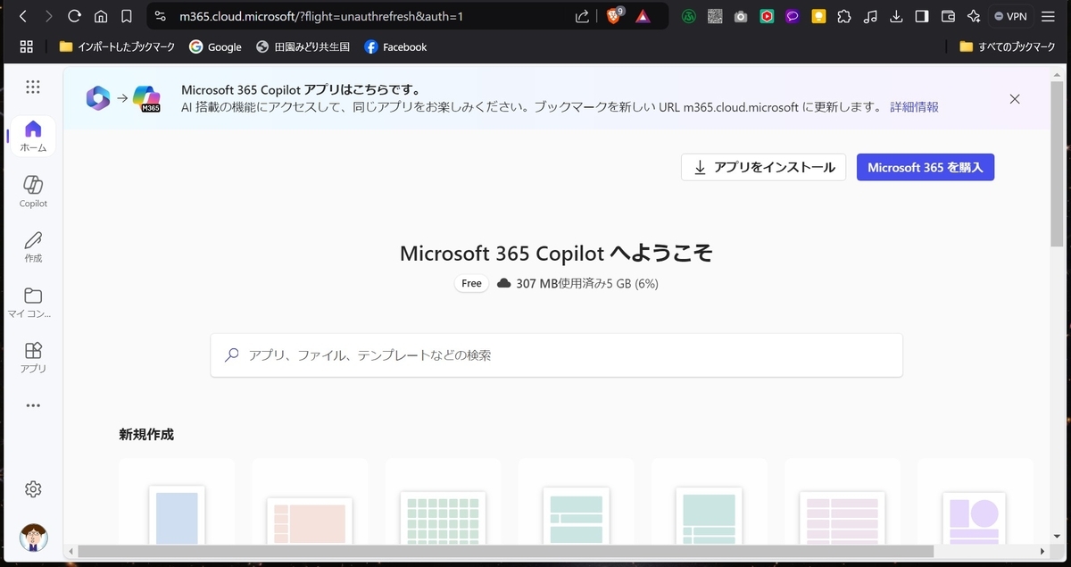
Task: Share this page from address bar
Action: (582, 16)
